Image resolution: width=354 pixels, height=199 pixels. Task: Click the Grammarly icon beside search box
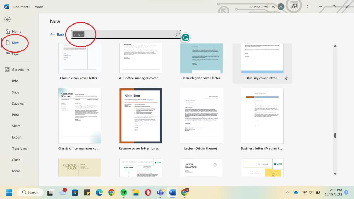(186, 38)
